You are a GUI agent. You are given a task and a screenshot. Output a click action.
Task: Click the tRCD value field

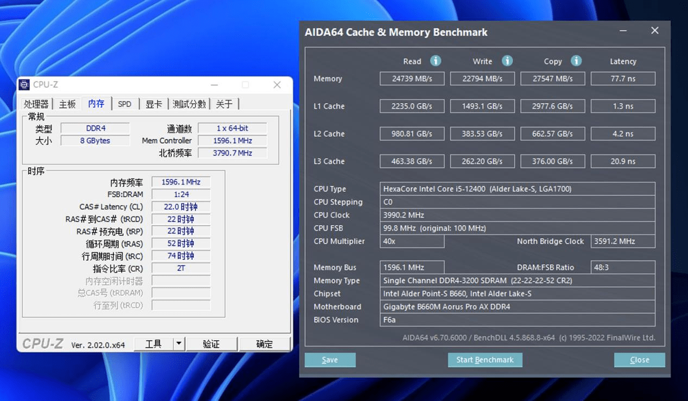[181, 219]
